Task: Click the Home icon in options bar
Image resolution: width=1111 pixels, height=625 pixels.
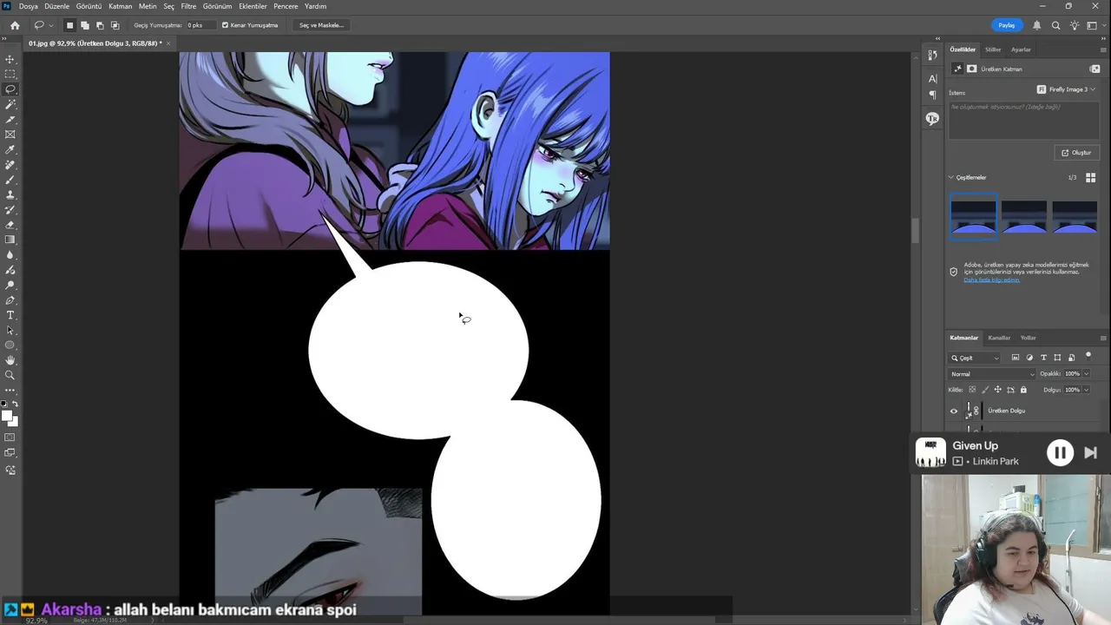Action: [x=15, y=25]
